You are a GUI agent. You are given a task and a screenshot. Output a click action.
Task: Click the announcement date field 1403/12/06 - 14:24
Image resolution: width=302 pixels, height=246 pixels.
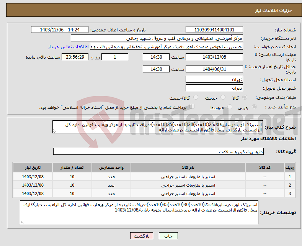coord(60,30)
